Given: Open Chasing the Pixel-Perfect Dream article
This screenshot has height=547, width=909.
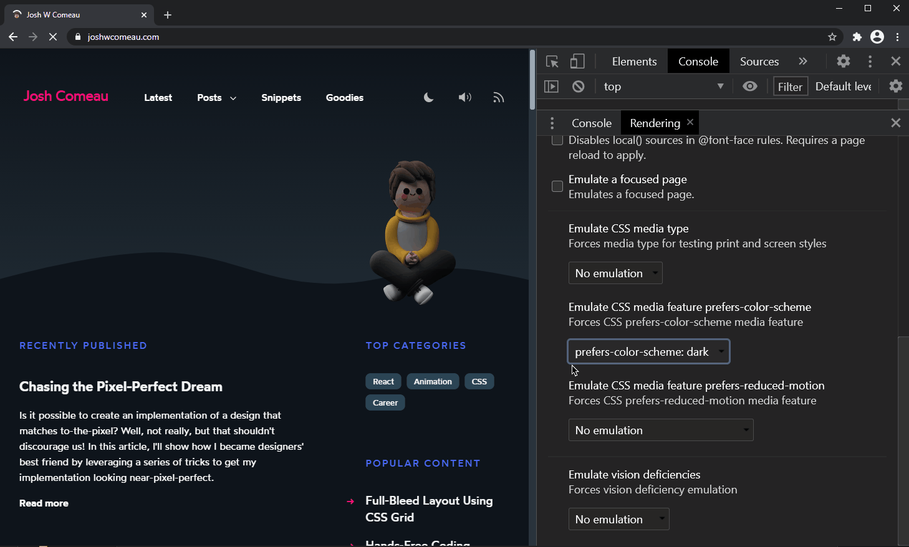Looking at the screenshot, I should coord(121,386).
